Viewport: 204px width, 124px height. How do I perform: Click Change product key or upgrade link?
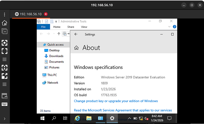coord(116,101)
